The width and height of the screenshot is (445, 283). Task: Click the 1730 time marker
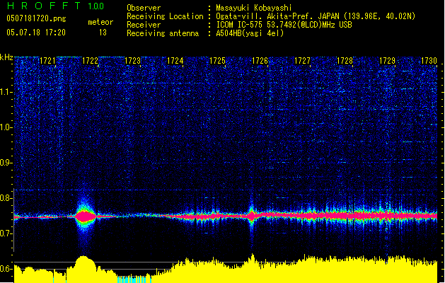coord(429,61)
